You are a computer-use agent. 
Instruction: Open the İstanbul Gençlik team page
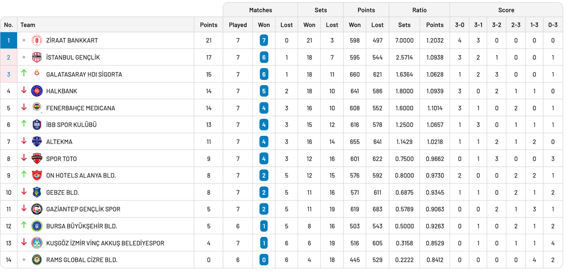tap(73, 57)
